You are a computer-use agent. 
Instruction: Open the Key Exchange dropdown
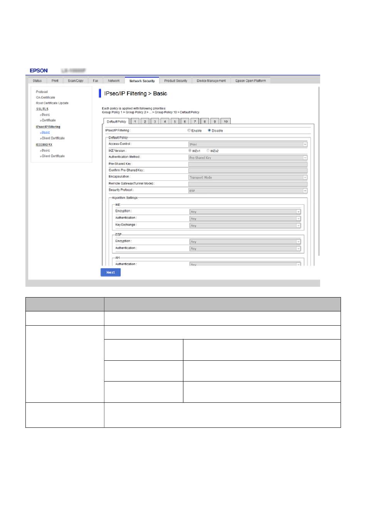coord(245,225)
